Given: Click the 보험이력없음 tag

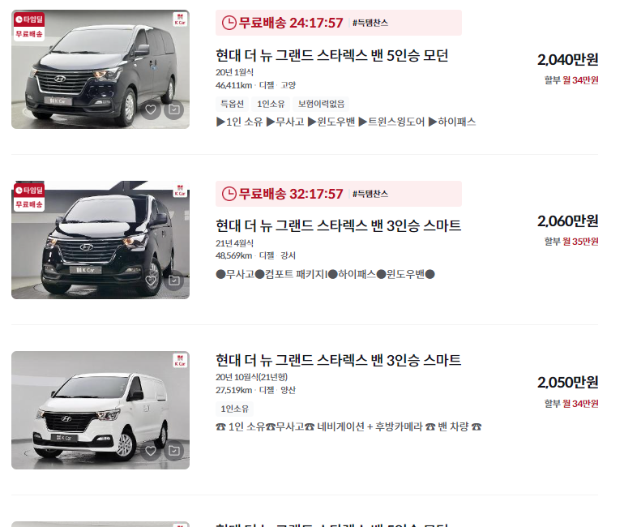Looking at the screenshot, I should [321, 104].
